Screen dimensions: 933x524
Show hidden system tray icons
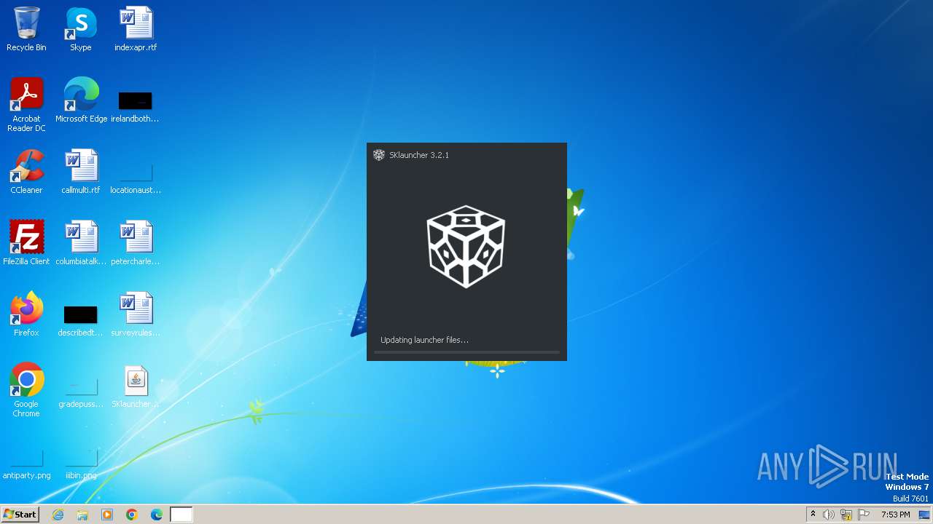click(813, 515)
